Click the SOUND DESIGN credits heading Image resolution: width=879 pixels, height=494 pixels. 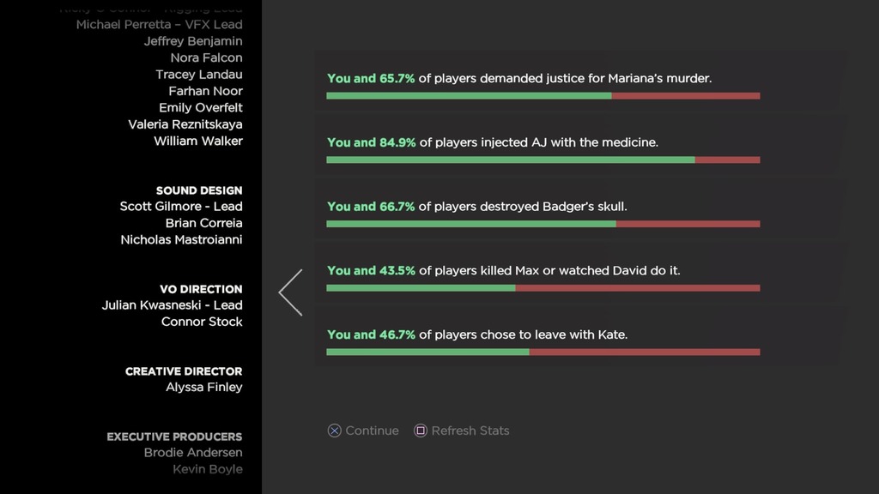[199, 190]
